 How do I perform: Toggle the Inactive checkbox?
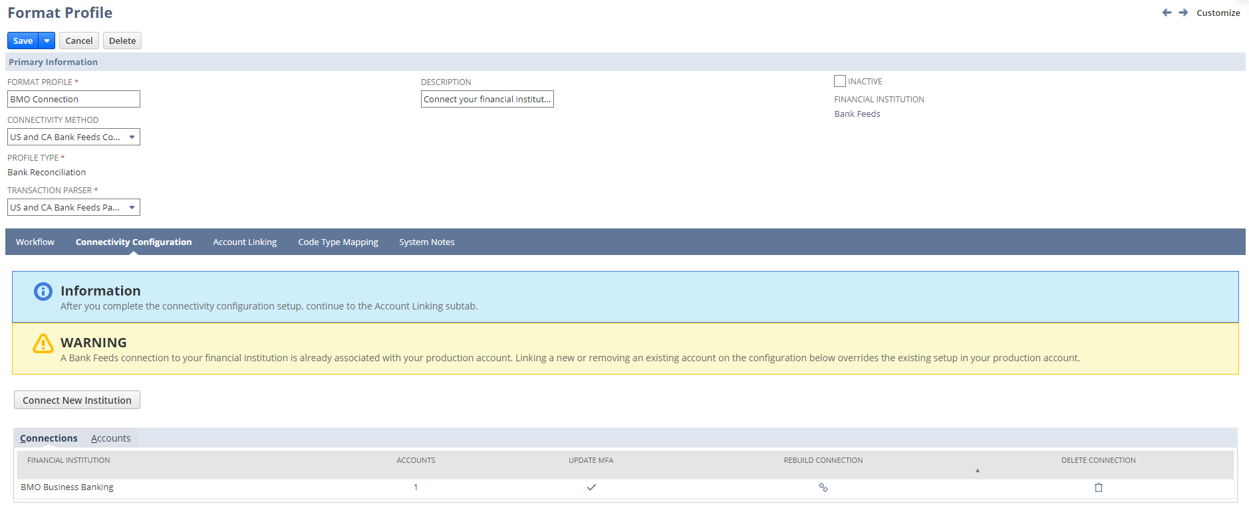point(840,81)
